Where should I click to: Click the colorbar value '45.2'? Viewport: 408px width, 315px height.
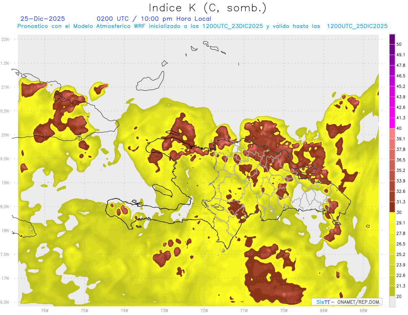point(401,87)
